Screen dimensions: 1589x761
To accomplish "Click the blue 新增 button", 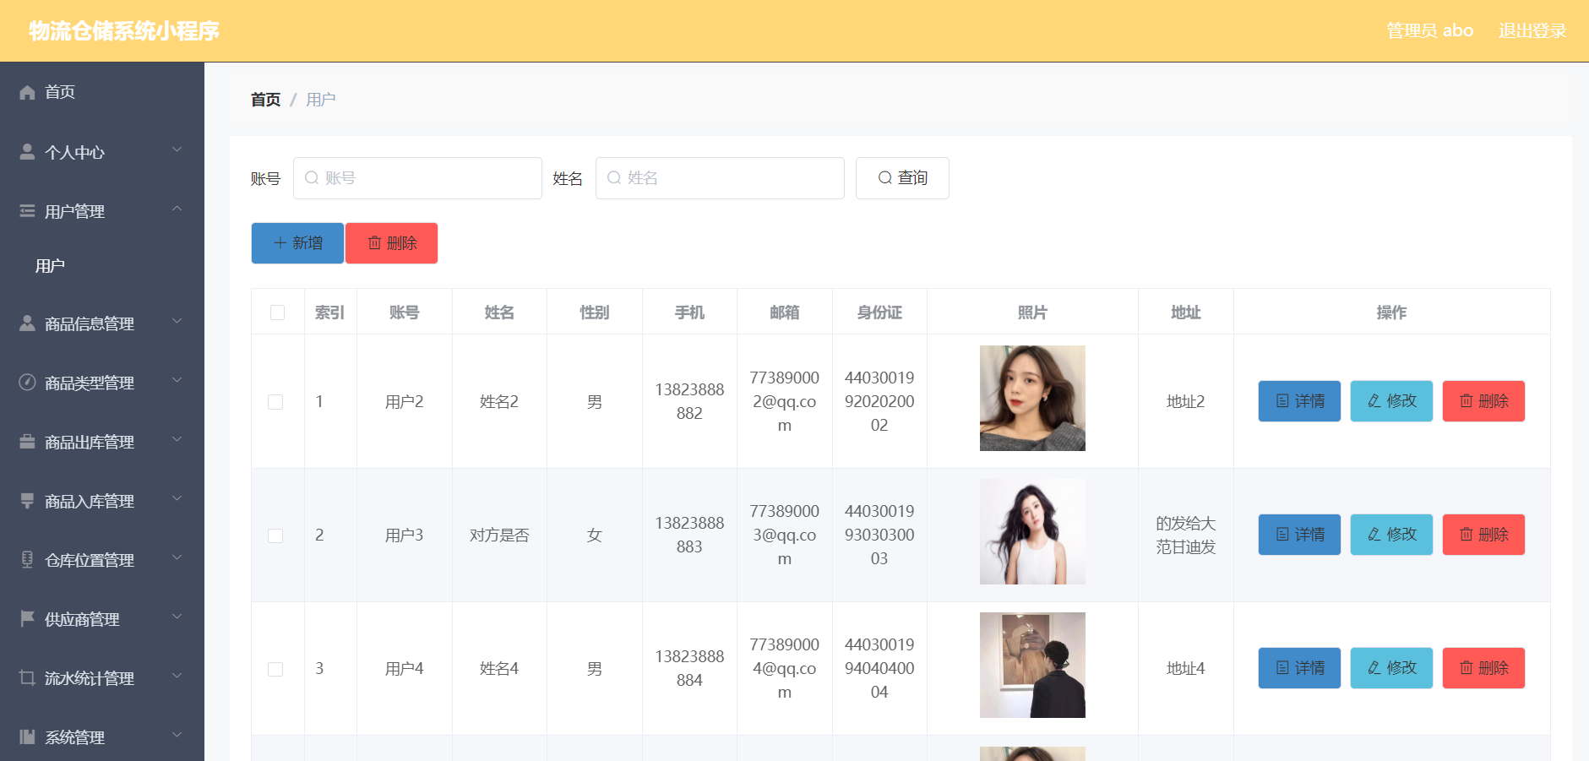I will click(x=297, y=243).
